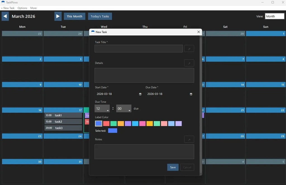The width and height of the screenshot is (286, 185).
Task: Go to the previous month with the left arrow
Action: [x=5, y=16]
